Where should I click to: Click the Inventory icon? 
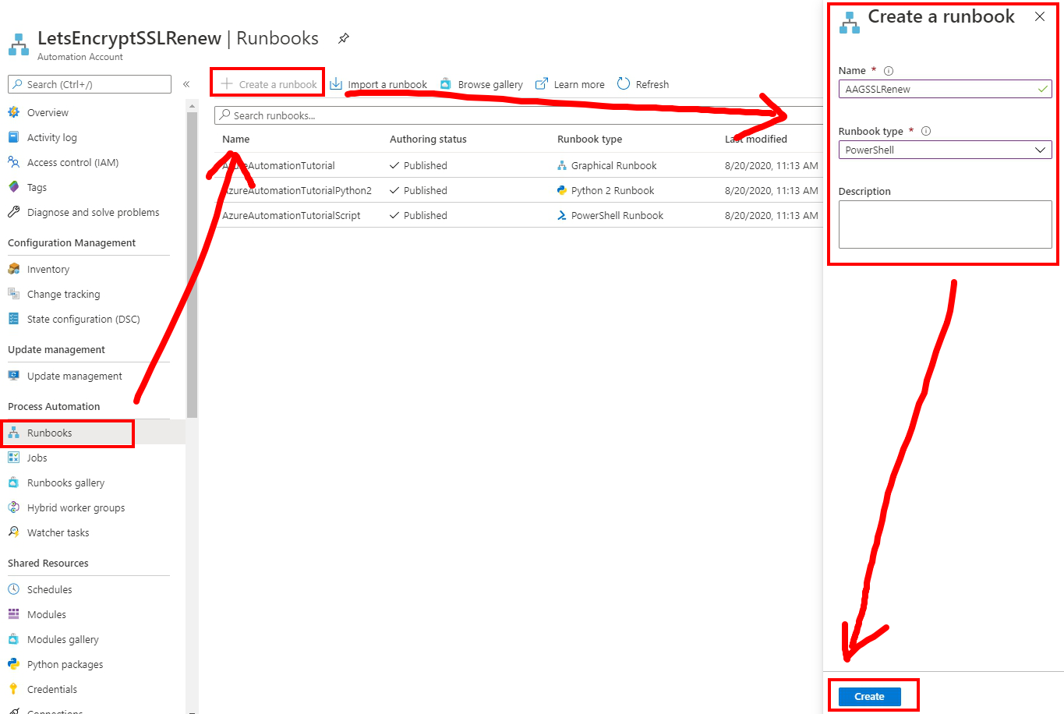[13, 269]
